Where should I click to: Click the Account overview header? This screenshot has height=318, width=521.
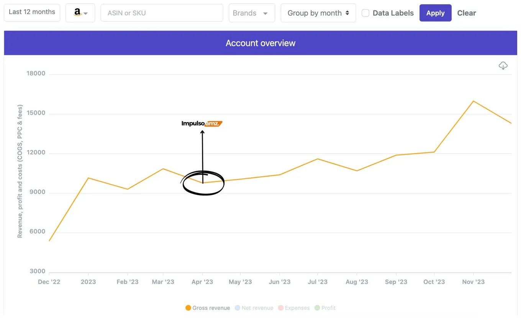tap(260, 43)
